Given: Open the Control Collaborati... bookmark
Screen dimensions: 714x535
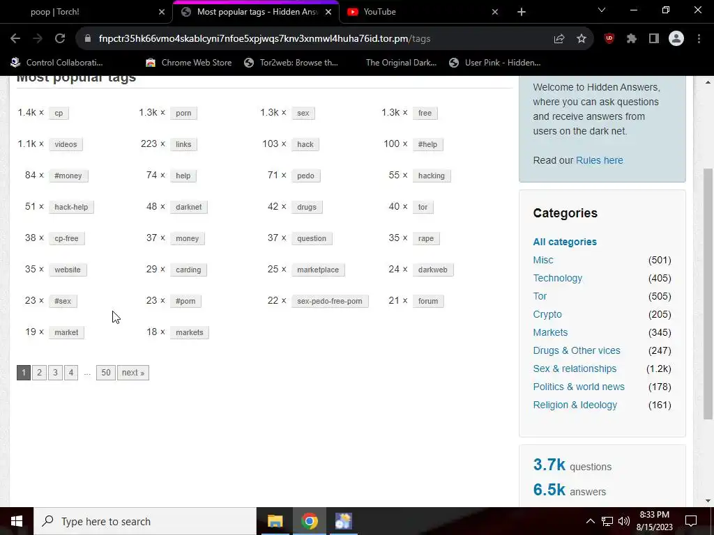Looking at the screenshot, I should point(56,63).
